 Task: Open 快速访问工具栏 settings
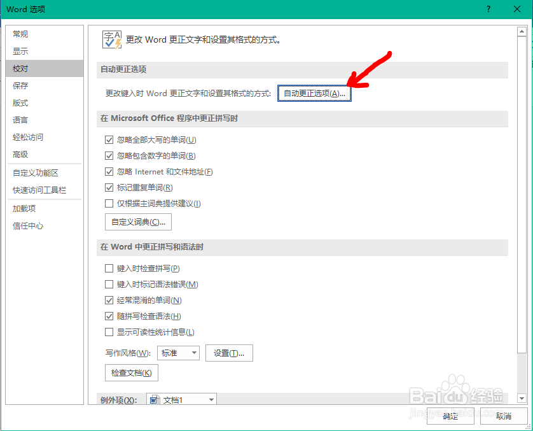click(45, 190)
